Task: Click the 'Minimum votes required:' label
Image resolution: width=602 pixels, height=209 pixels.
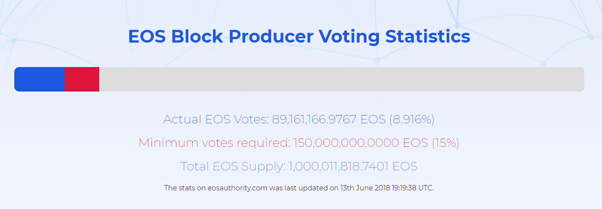Action: (214, 143)
